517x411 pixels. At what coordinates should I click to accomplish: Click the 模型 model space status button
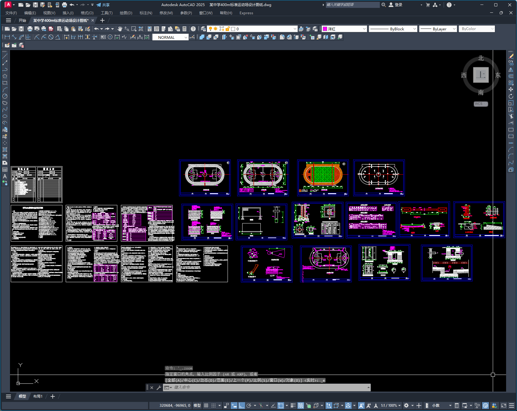point(197,406)
